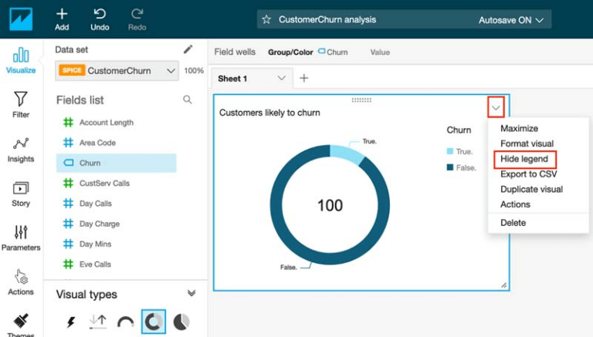Edit data set with pencil icon
593x337 pixels.
(x=188, y=49)
